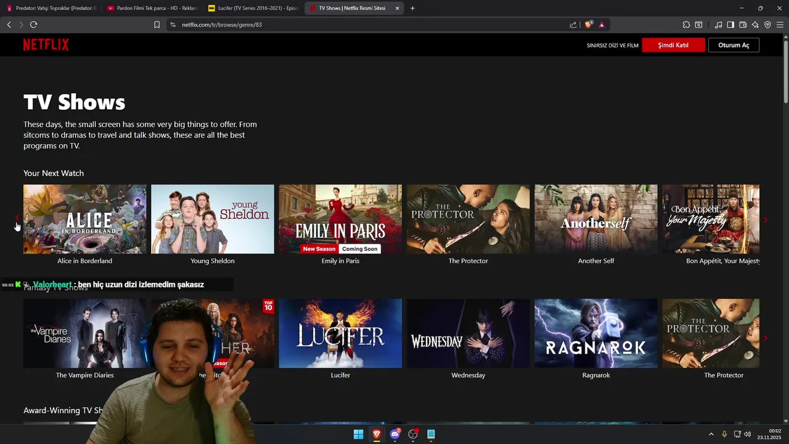Open the Notepad taskbar icon

click(x=431, y=434)
